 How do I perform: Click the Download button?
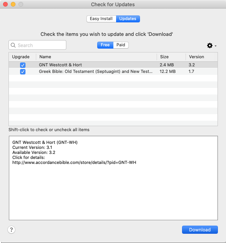pos(200,229)
